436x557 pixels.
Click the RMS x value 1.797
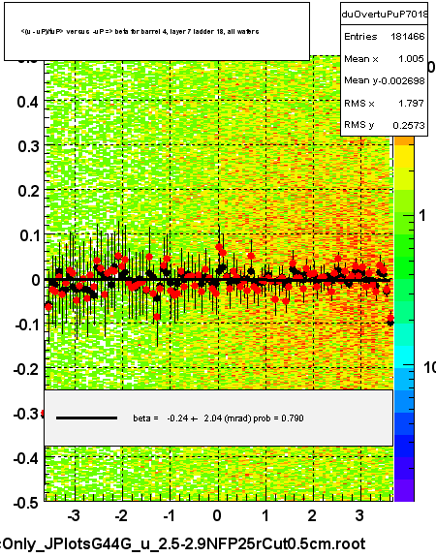[411, 103]
